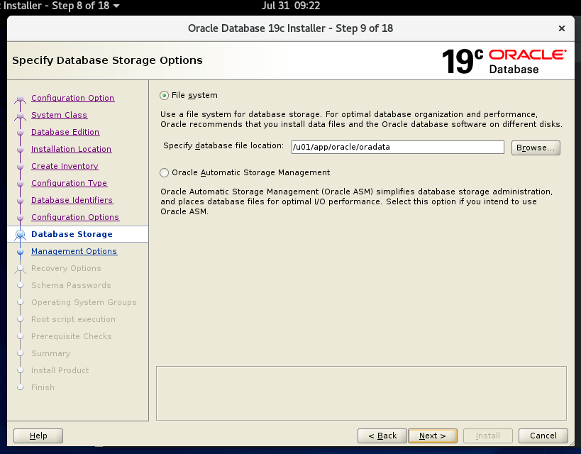The image size is (581, 454).
Task: Click the Oracle 19c Database logo
Action: 504,61
